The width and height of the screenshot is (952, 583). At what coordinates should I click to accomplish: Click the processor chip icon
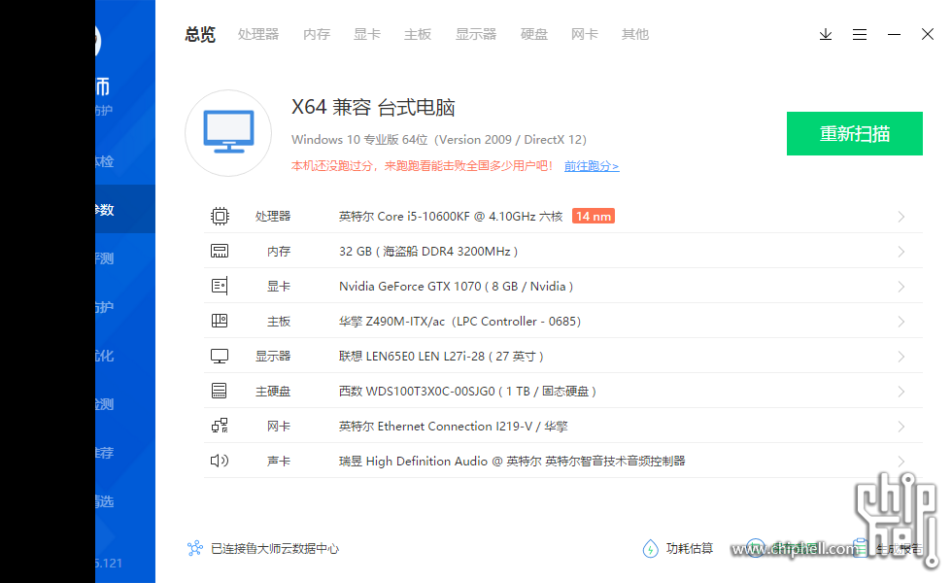click(220, 216)
